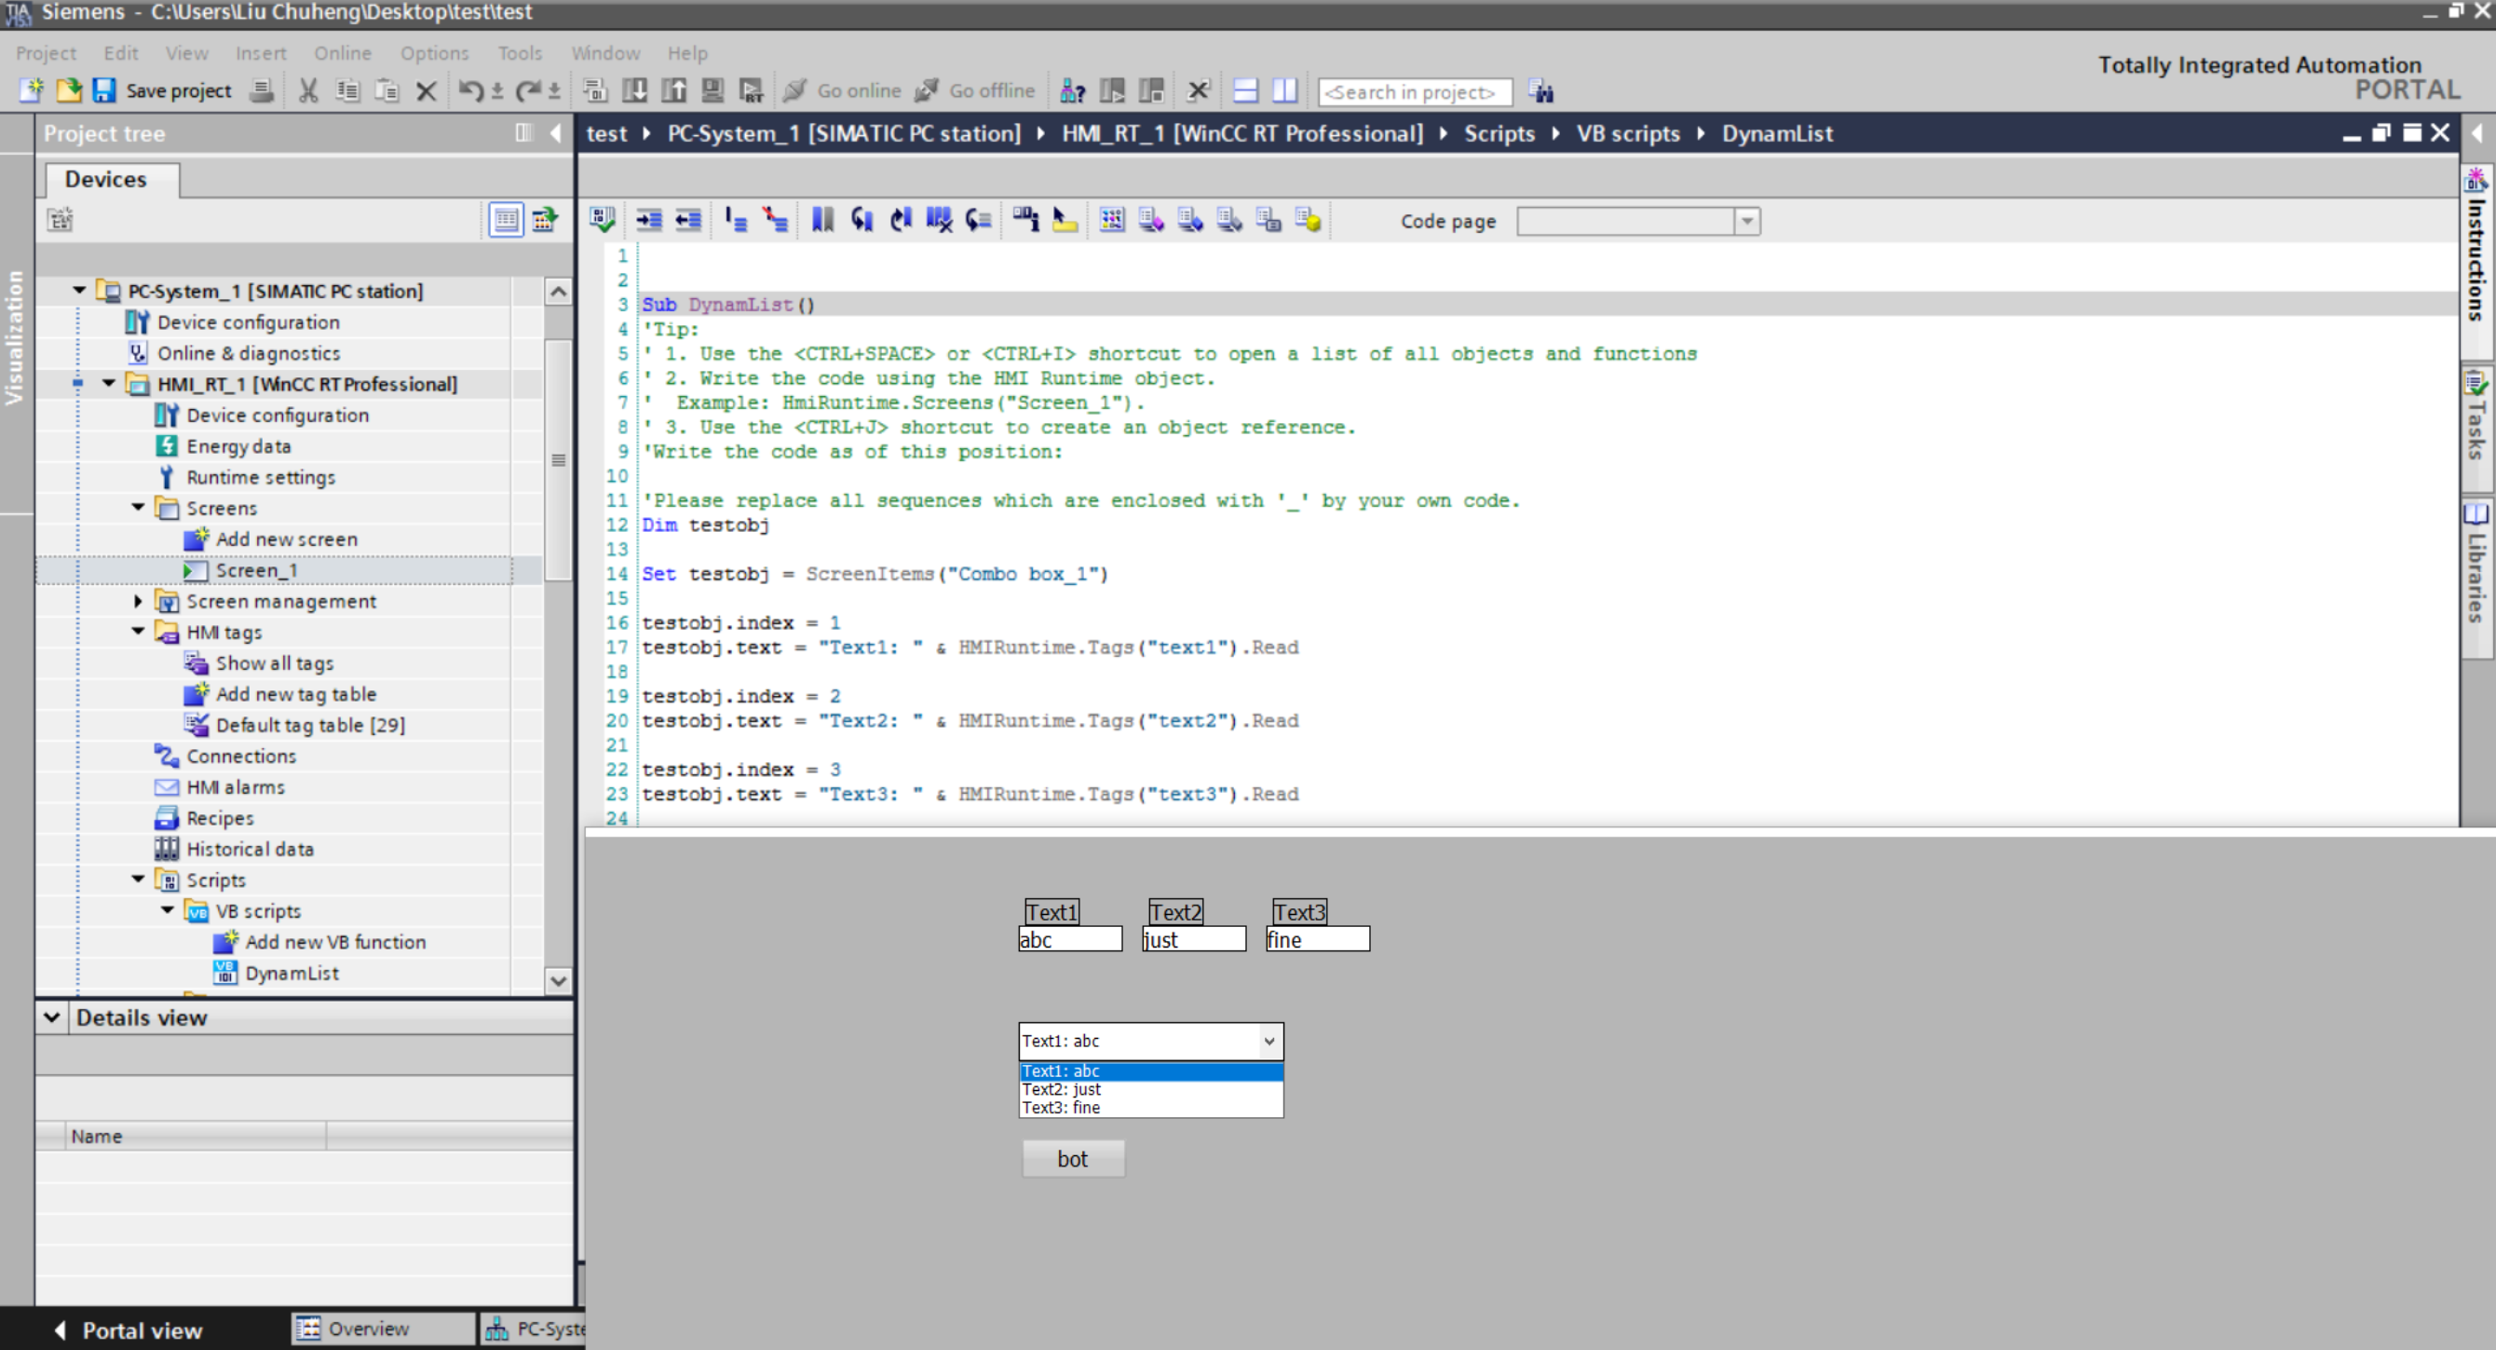Click the Save project icon
Screen dimensions: 2496x1350
tap(103, 90)
